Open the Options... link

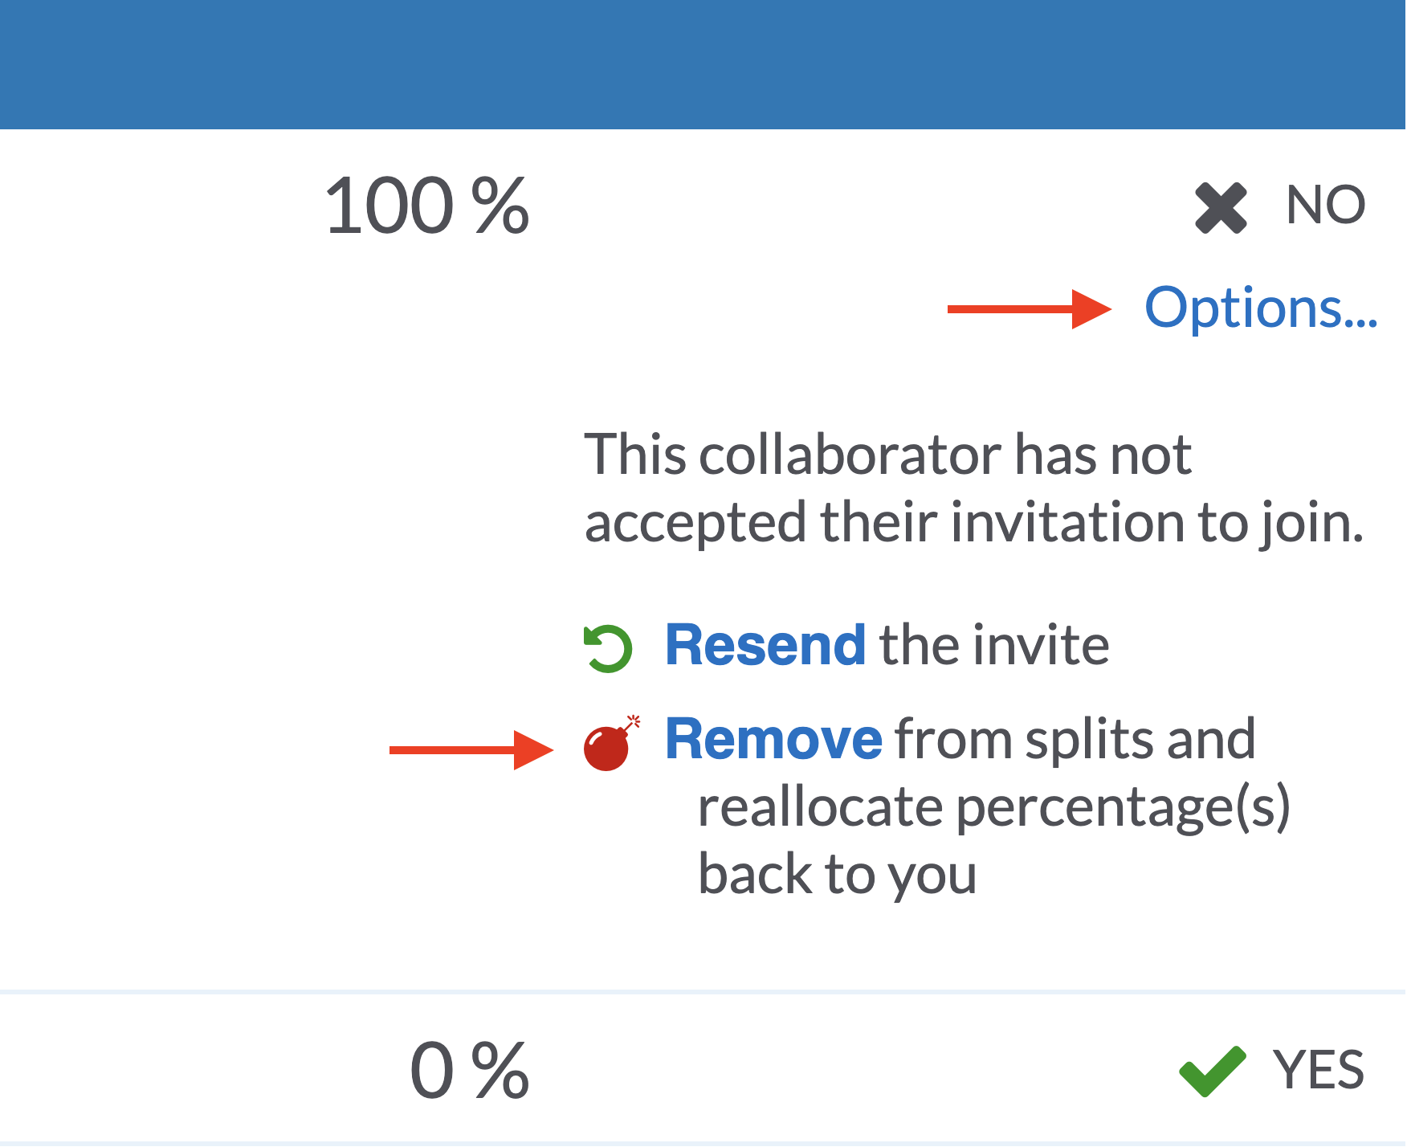1260,308
